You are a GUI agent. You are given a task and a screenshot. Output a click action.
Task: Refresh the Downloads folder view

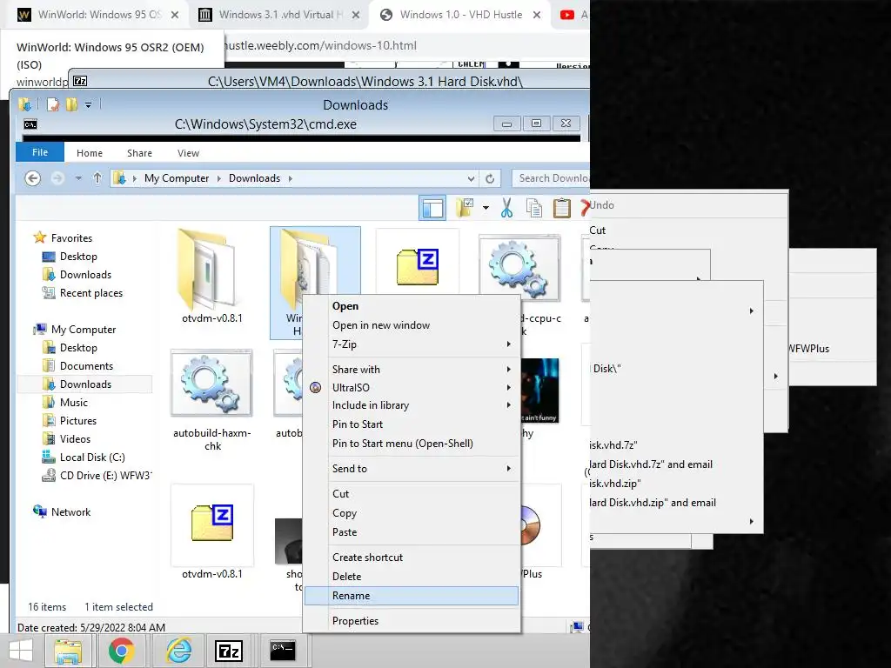[490, 179]
